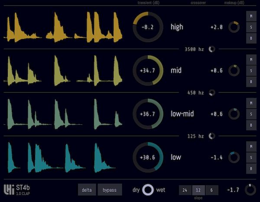Click the high band transient knob -8.2
This screenshot has height=202, width=260.
[148, 27]
